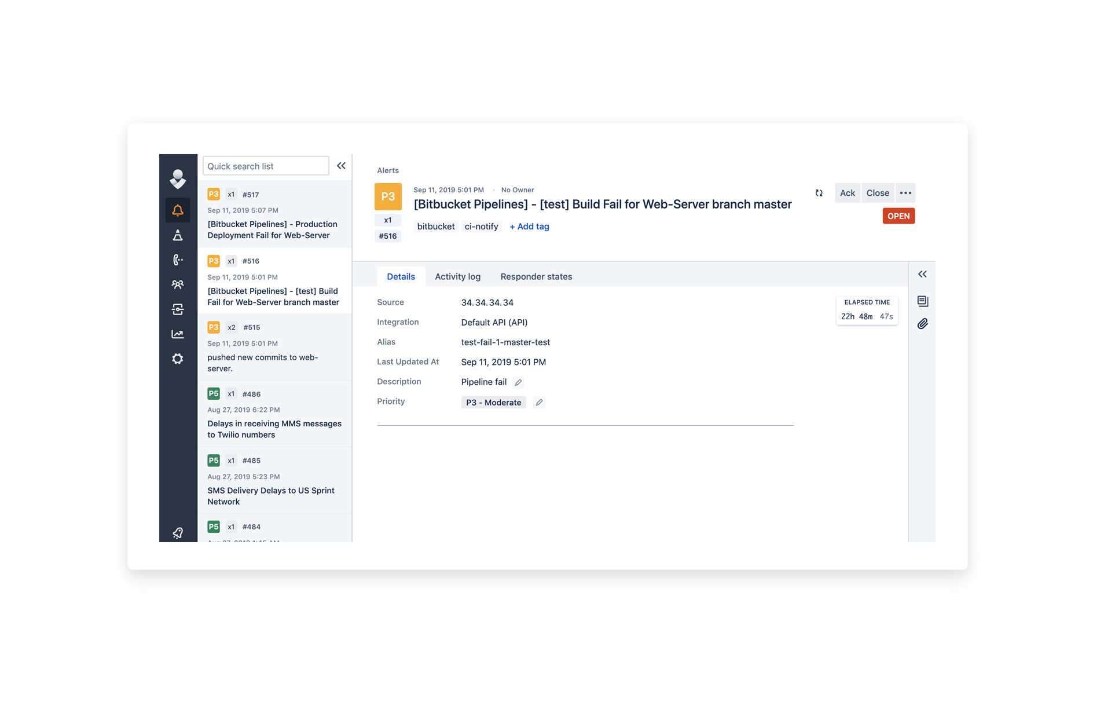Viewport: 1093px width, 705px height.
Task: Add a tag to the Bitbucket alert
Action: pyautogui.click(x=529, y=227)
